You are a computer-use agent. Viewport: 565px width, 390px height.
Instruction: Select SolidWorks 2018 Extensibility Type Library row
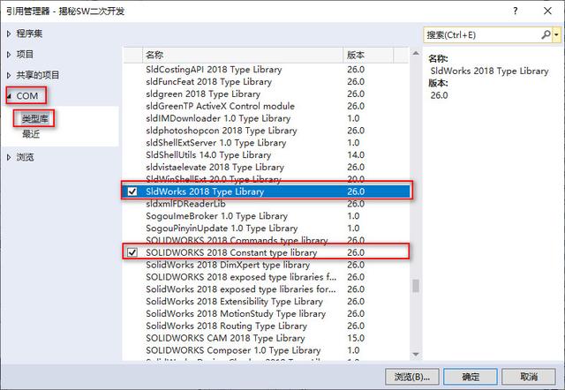click(x=266, y=302)
